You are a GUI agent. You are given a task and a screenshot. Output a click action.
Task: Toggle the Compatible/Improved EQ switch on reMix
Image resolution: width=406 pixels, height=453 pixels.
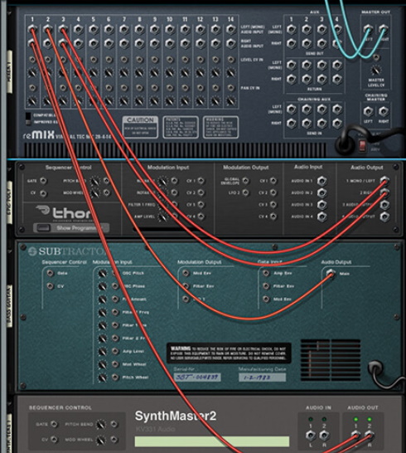(x=28, y=119)
